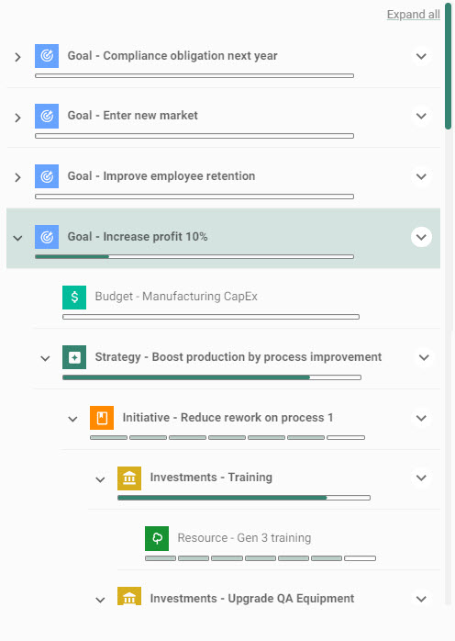Click the Upgrade QA Equipment bank icon
The height and width of the screenshot is (641, 455).
tap(129, 596)
